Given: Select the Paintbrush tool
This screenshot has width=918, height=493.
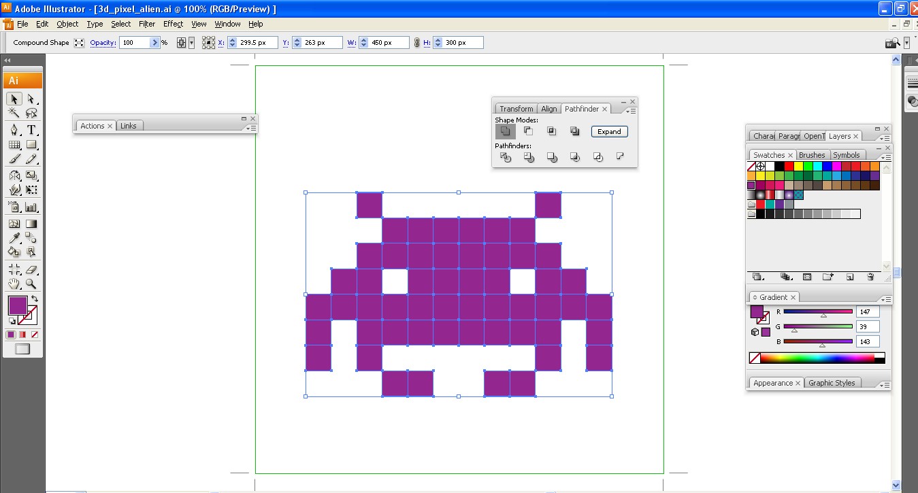Looking at the screenshot, I should [14, 159].
